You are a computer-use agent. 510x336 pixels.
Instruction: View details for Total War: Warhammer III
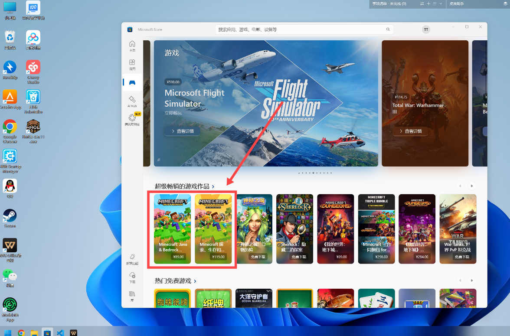tap(410, 131)
